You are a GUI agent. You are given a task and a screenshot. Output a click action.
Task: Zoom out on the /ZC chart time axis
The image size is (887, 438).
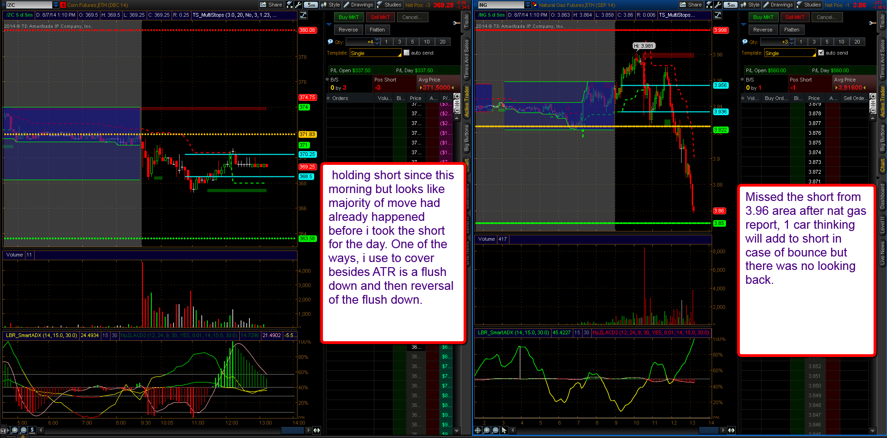tap(23, 430)
